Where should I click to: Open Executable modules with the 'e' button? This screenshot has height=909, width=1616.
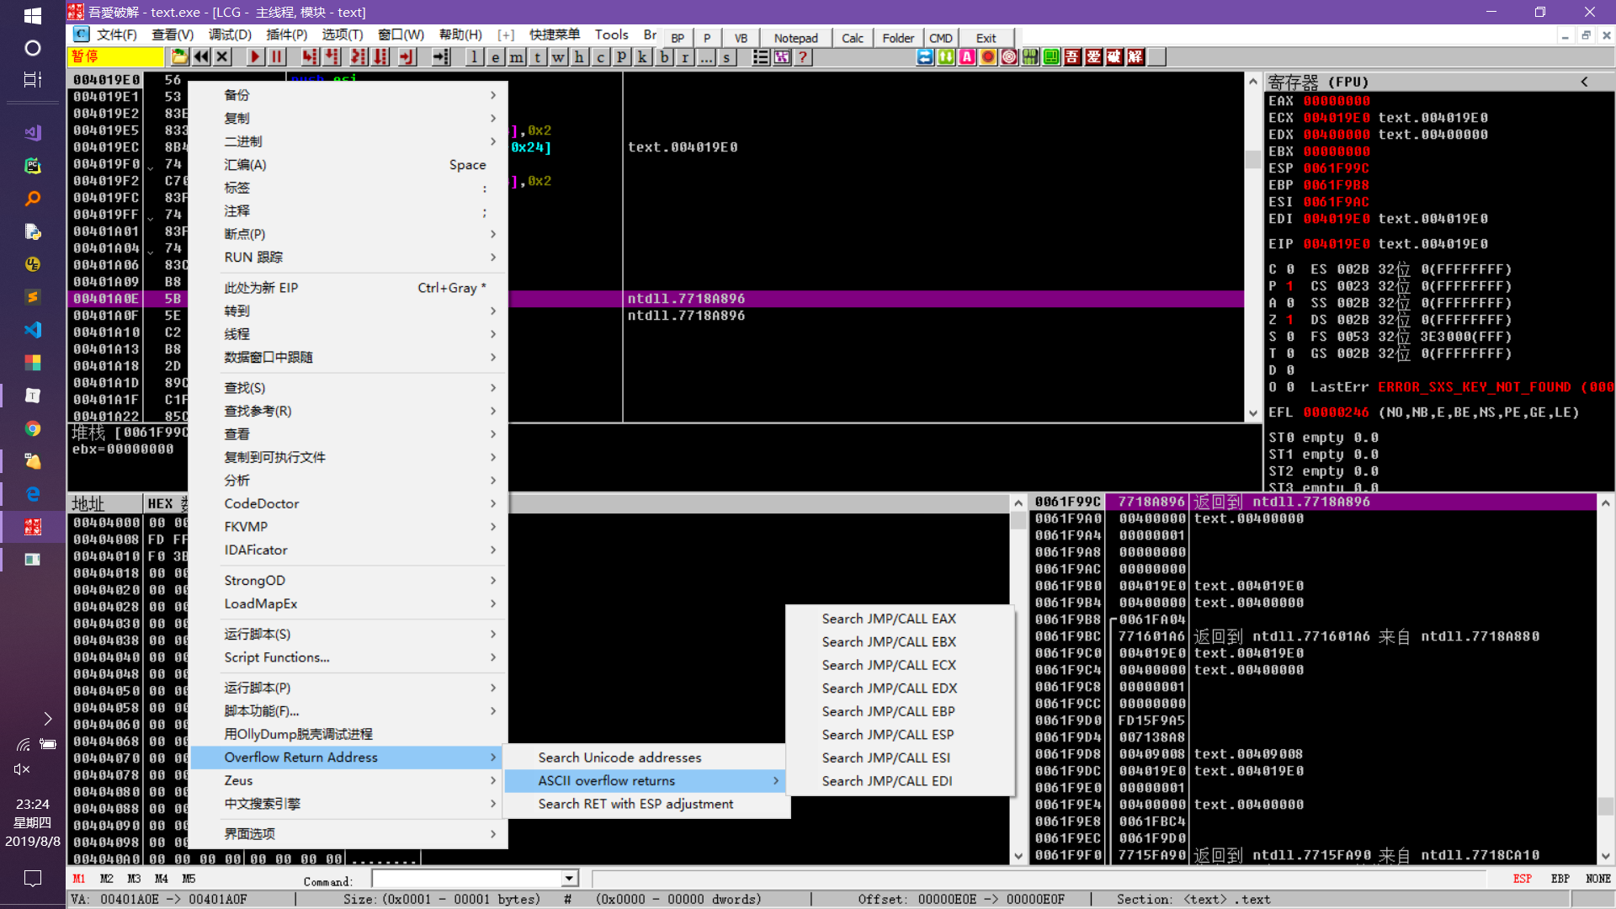point(496,56)
